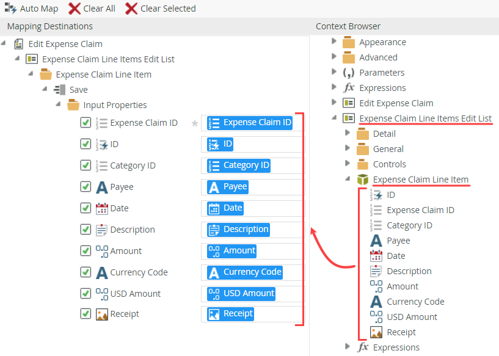
Task: Collapse the Edit Expense Claim mapping node
Action: 4,43
